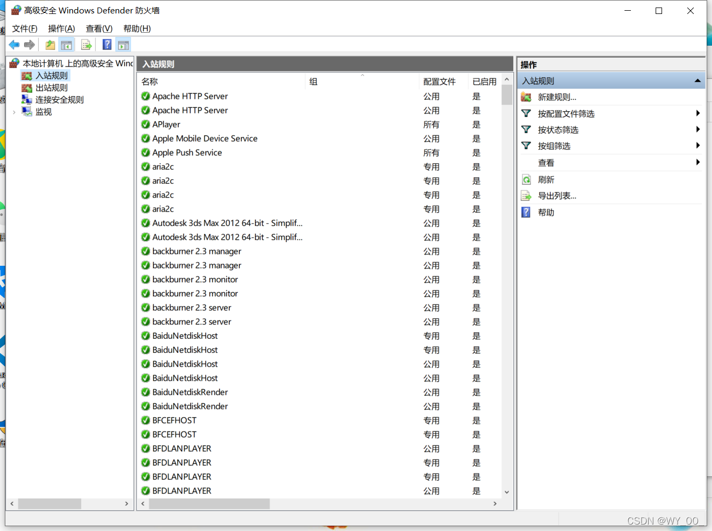Select the first BaiduNetdiskRender rule
This screenshot has height=531, width=712.
[319, 392]
